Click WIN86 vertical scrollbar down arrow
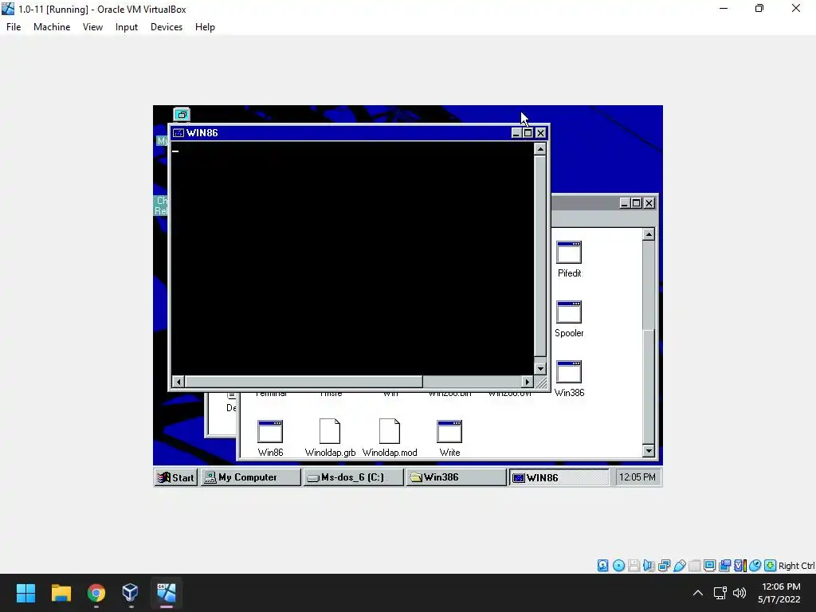Image resolution: width=816 pixels, height=612 pixels. [540, 368]
